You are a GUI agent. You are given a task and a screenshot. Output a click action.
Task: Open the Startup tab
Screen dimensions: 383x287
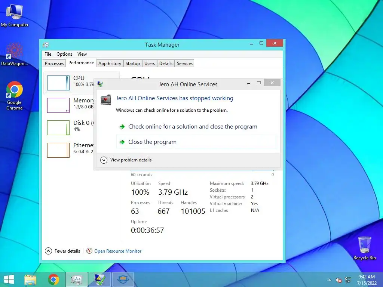[x=133, y=64]
